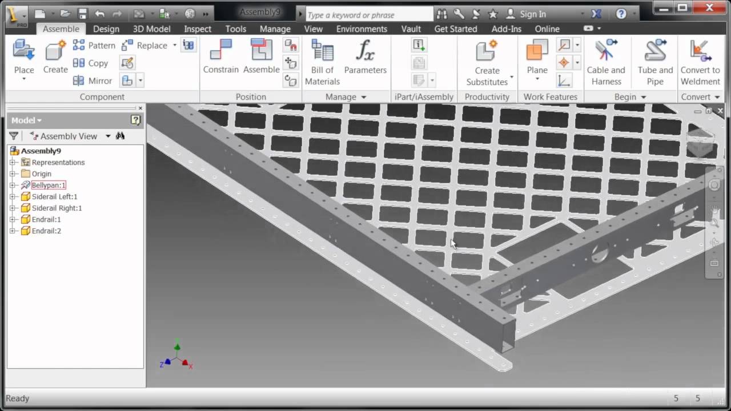The width and height of the screenshot is (731, 411).
Task: Click Convert to Weldment
Action: click(700, 62)
